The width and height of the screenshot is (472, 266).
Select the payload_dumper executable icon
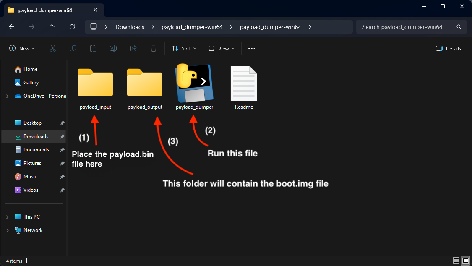[194, 83]
